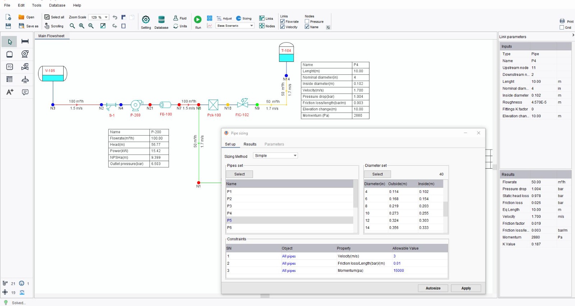The image size is (575, 306).
Task: Select the pump tool in left palette
Action: click(25, 54)
